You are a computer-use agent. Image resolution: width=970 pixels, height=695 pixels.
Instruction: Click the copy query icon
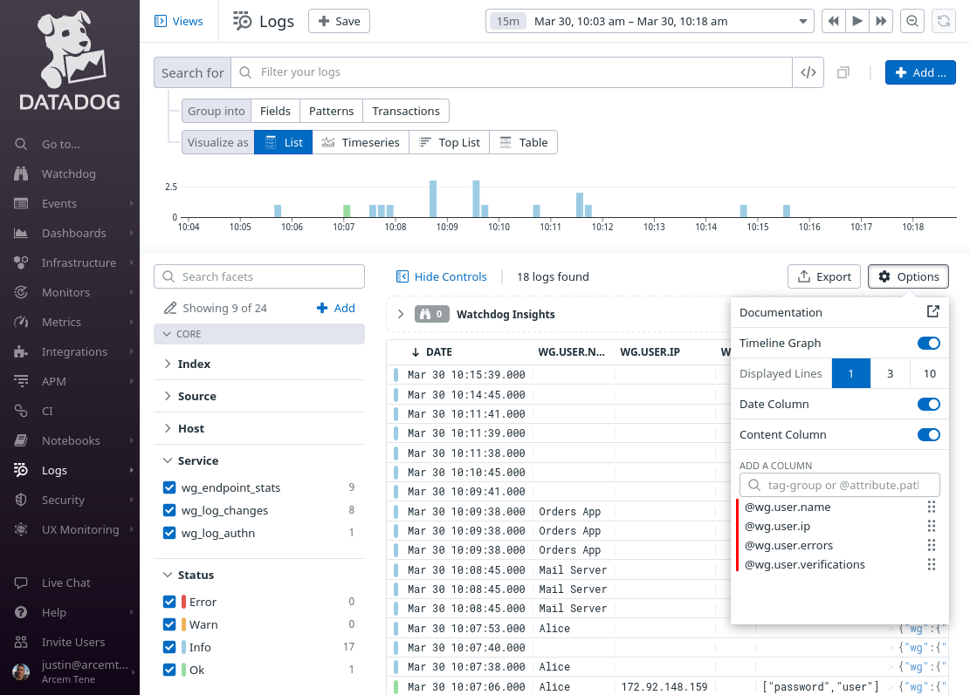[x=843, y=72]
